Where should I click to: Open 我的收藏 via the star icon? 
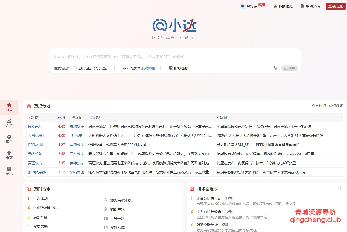click(x=283, y=6)
